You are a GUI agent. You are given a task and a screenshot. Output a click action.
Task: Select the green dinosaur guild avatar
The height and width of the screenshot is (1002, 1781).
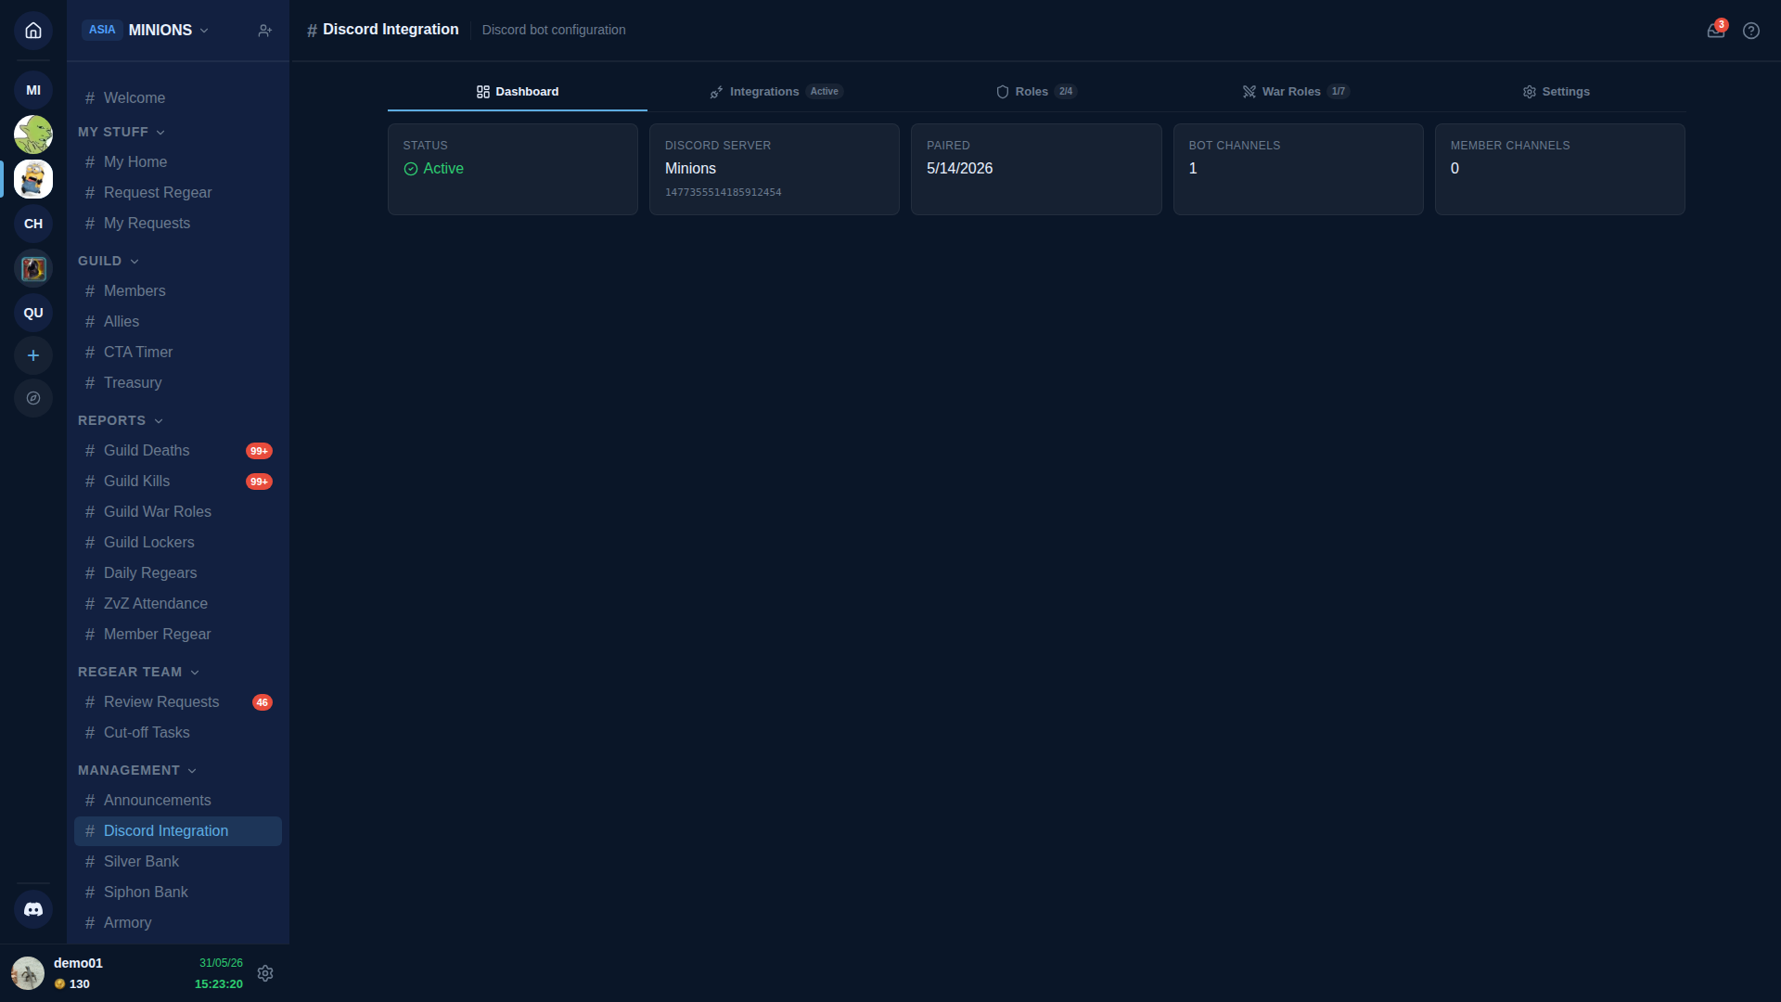[x=33, y=135]
